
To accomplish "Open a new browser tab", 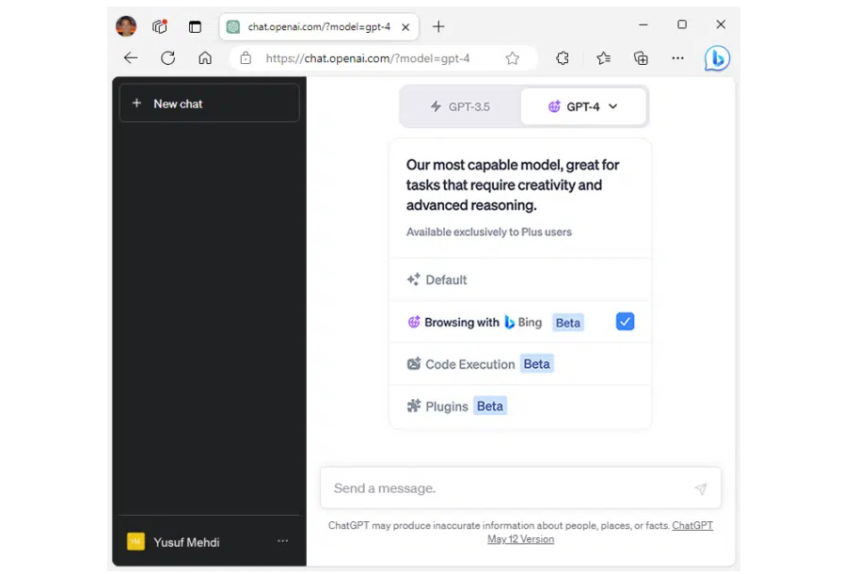I will click(x=438, y=26).
